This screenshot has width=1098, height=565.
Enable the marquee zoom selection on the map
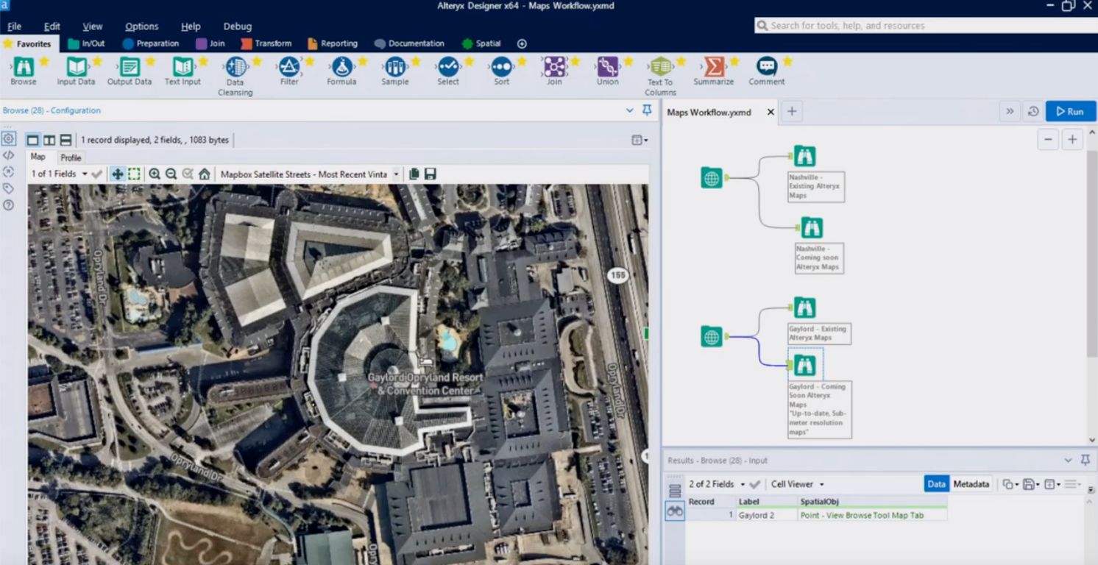point(134,174)
